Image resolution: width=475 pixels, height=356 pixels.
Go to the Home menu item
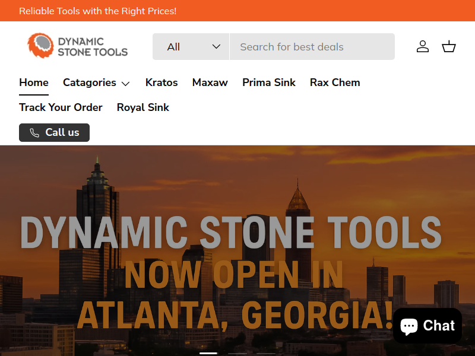(x=34, y=82)
